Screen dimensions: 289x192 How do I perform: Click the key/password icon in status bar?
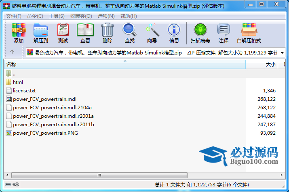point(16,184)
